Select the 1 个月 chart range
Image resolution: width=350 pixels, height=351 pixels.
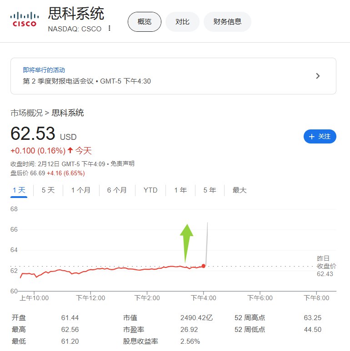(x=80, y=190)
